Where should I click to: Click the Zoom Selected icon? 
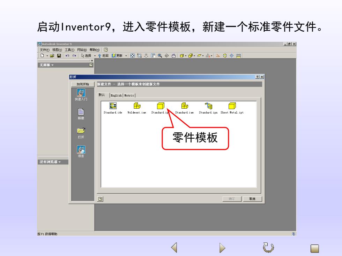(153, 56)
